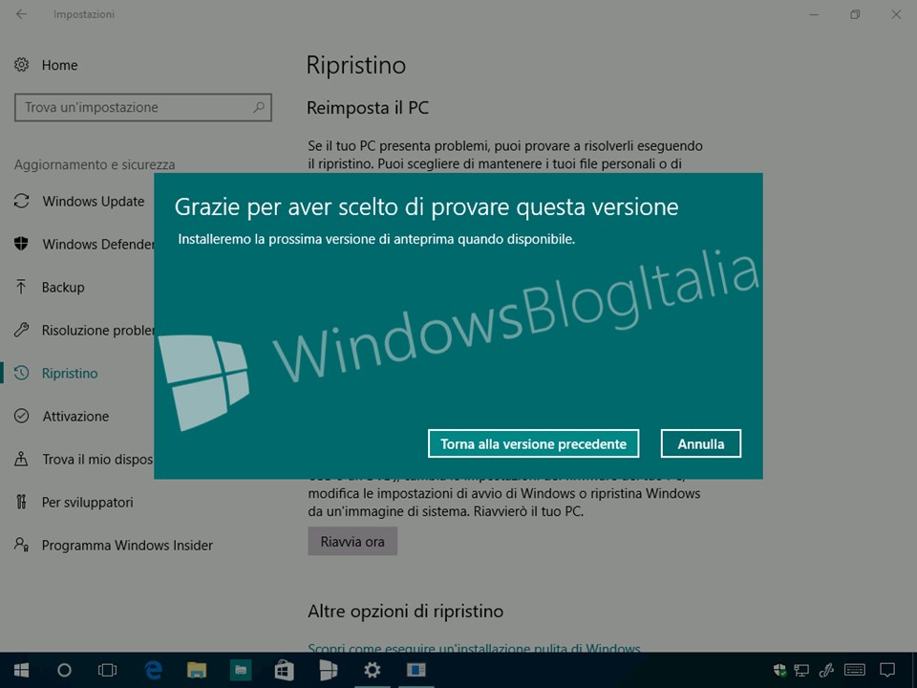This screenshot has height=688, width=917.
Task: Click Altre opzioni di ripristino heading
Action: pos(405,612)
